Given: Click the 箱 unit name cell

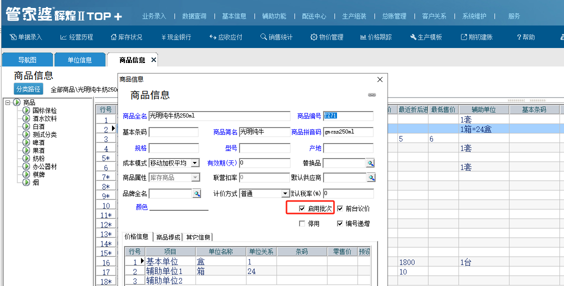Looking at the screenshot, I should pyautogui.click(x=221, y=271).
